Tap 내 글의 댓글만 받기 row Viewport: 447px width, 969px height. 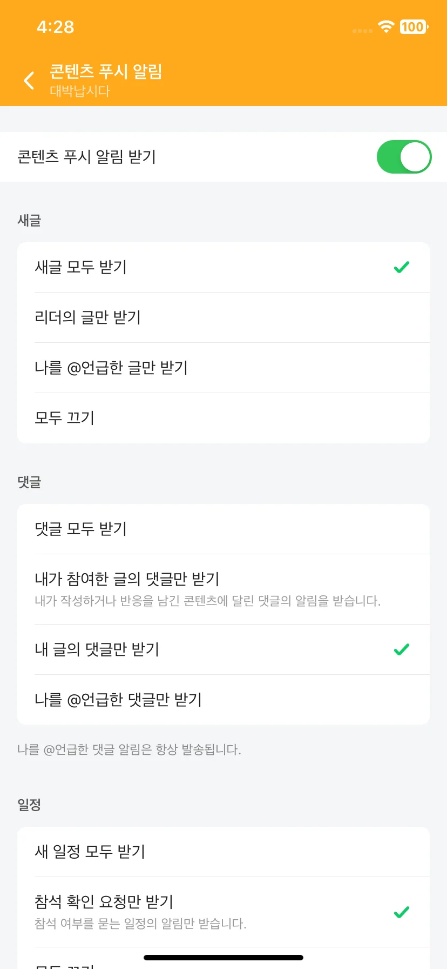tap(223, 649)
